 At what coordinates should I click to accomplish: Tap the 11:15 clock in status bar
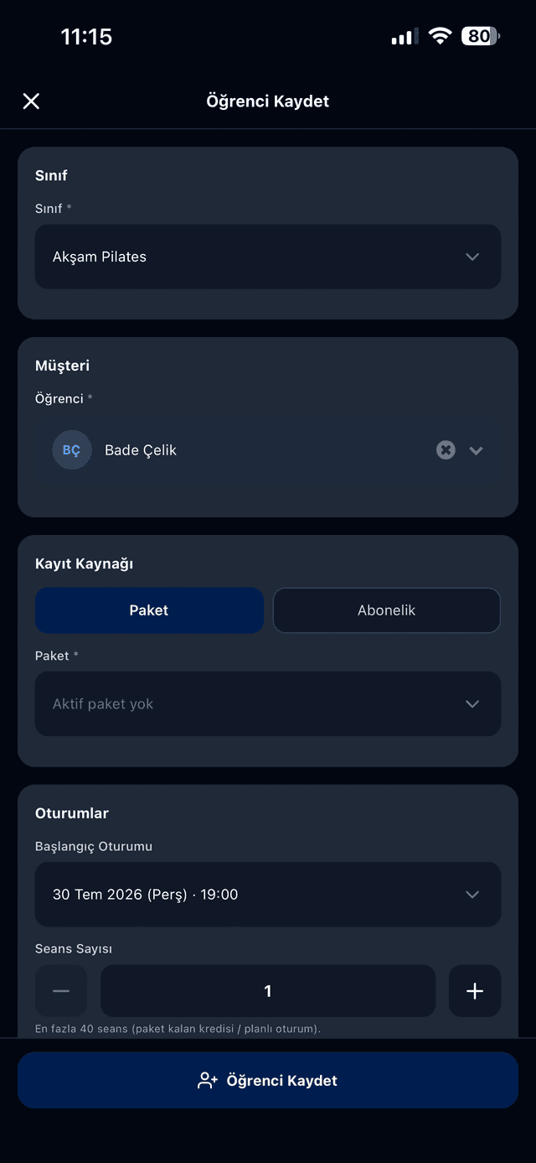pos(86,36)
